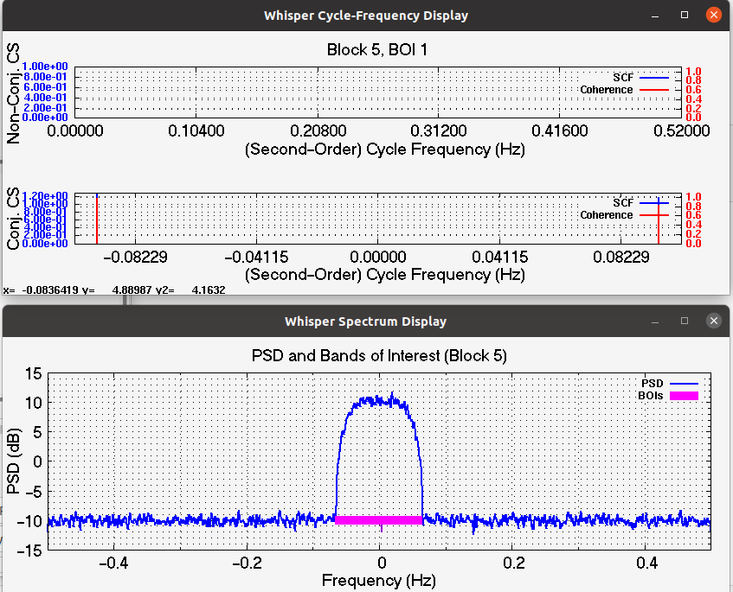Click the Frequency (Hz) axis label

pos(378,580)
